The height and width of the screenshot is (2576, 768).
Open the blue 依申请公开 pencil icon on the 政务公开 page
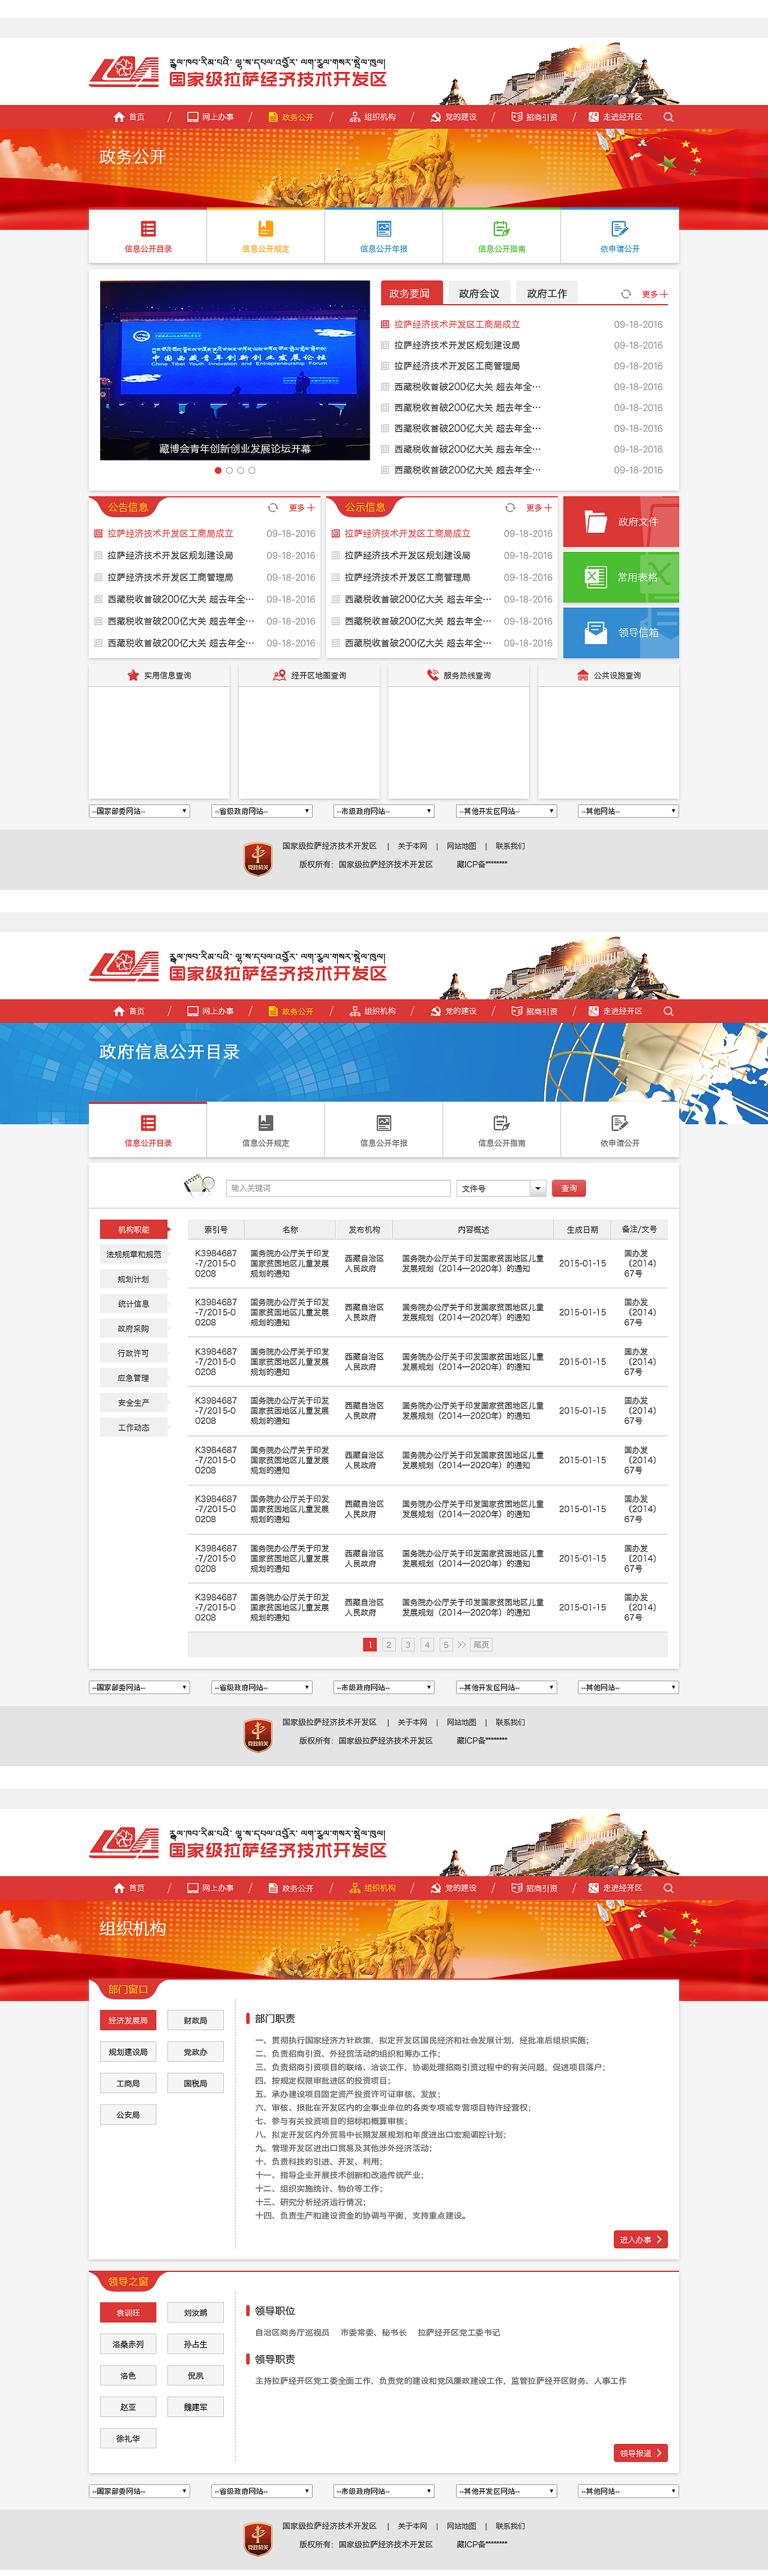point(620,229)
